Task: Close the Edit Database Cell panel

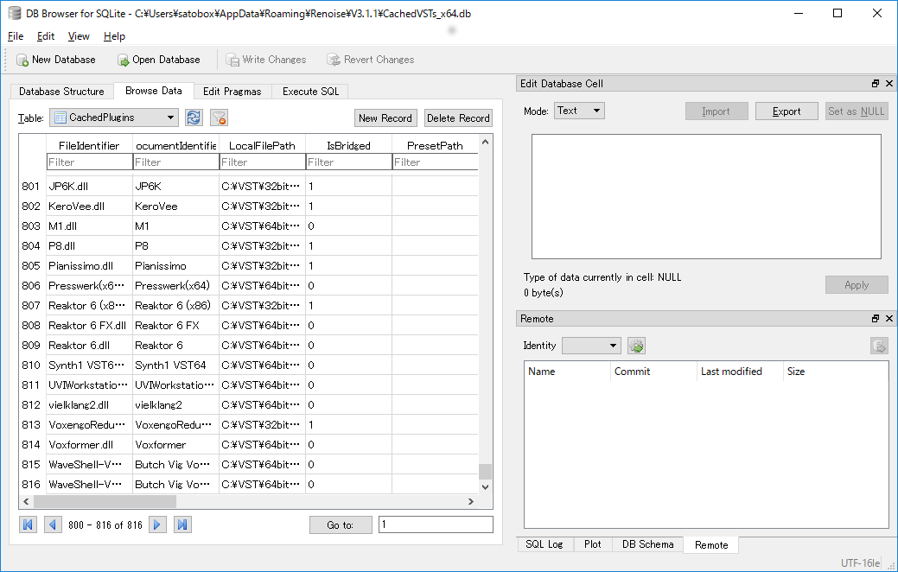Action: [888, 84]
